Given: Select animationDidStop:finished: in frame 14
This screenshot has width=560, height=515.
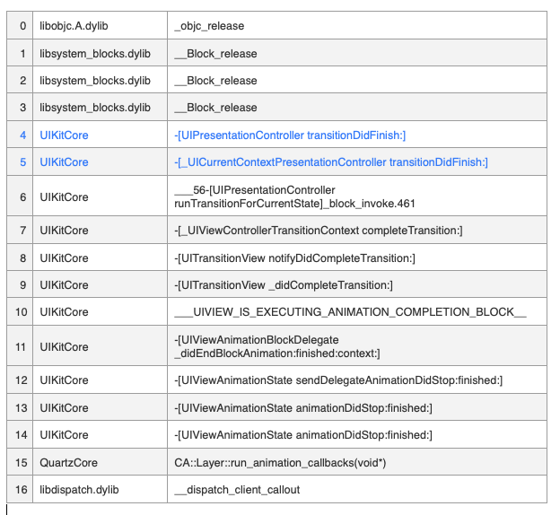Looking at the screenshot, I should [x=303, y=435].
